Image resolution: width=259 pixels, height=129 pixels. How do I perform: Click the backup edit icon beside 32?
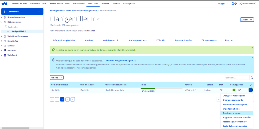click(240, 90)
